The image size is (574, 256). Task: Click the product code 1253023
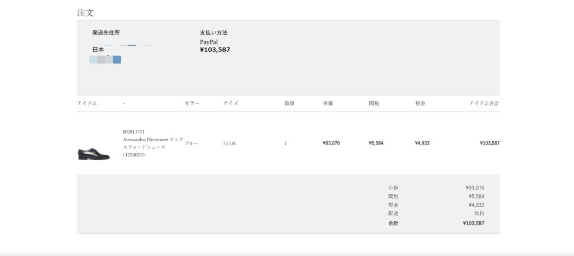click(134, 155)
